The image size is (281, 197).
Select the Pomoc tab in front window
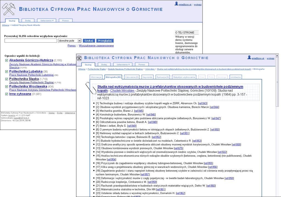tap(142, 64)
